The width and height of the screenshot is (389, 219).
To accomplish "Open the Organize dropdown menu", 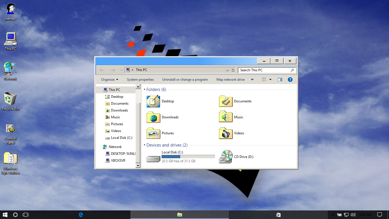I will pos(109,79).
